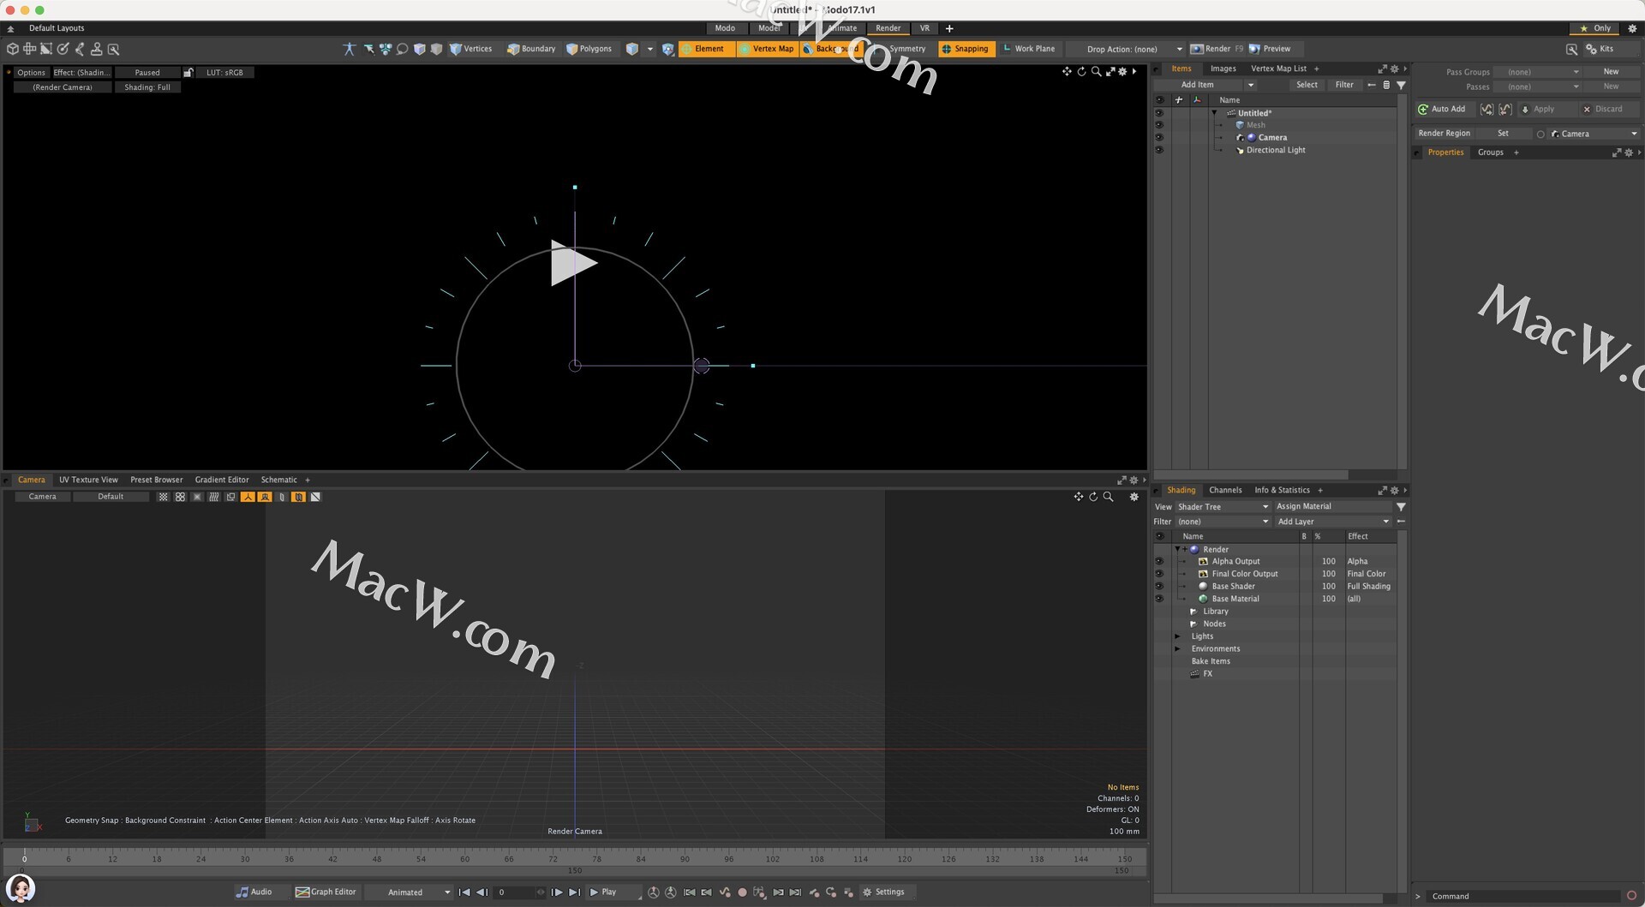The image size is (1645, 907).
Task: Switch to the Vertex Map List tab
Action: pyautogui.click(x=1278, y=69)
